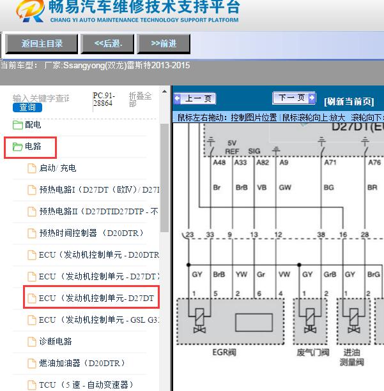
Task: Click the page icon beside ECU GSL G32
Action: [32, 320]
